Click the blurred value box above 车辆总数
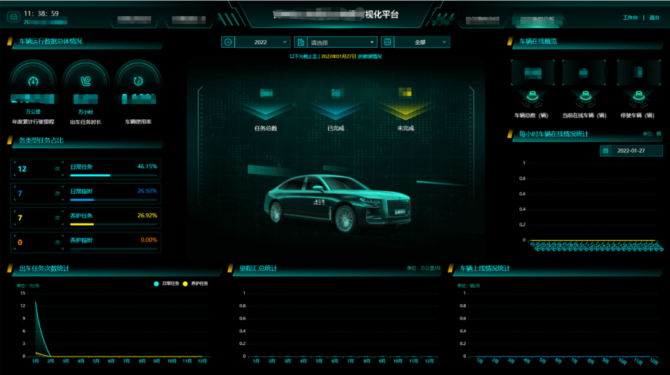The height and width of the screenshot is (375, 670). 532,73
